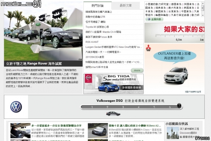The image size is (211, 141).
Task: Open the '奔馳中的暴龜GTR' discussion
Action: coord(95,17)
